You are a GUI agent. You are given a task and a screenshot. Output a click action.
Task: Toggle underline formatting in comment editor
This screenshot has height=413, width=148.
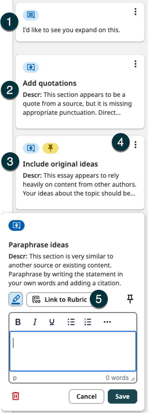(x=52, y=322)
